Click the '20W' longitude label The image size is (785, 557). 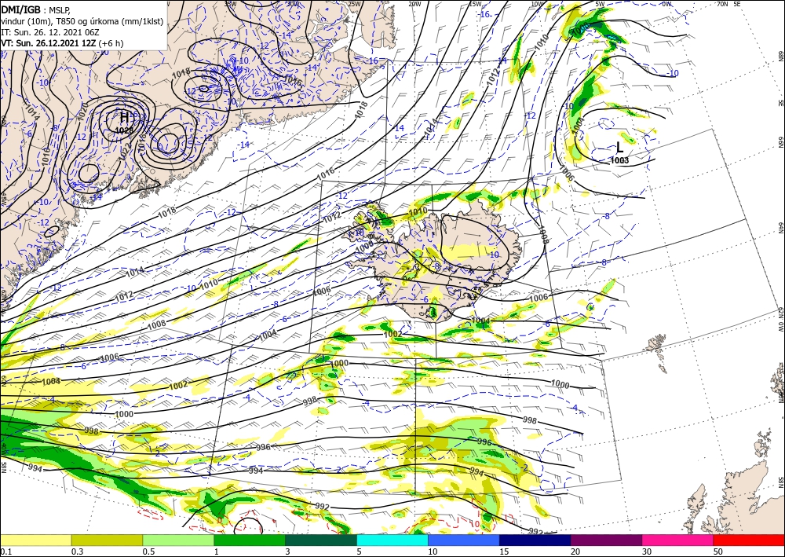[x=414, y=4]
